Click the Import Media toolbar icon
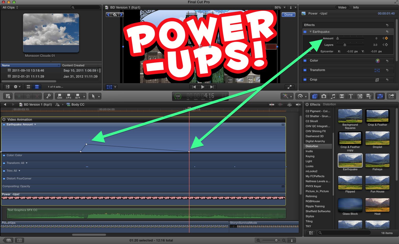Image resolution: width=399 pixels, height=244 pixels. pos(8,96)
